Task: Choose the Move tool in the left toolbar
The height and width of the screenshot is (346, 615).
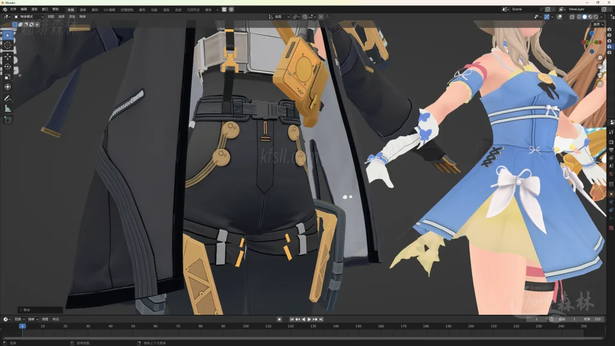Action: (7, 57)
